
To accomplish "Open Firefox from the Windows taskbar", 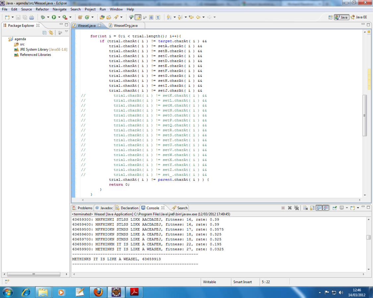I will pos(98,292).
